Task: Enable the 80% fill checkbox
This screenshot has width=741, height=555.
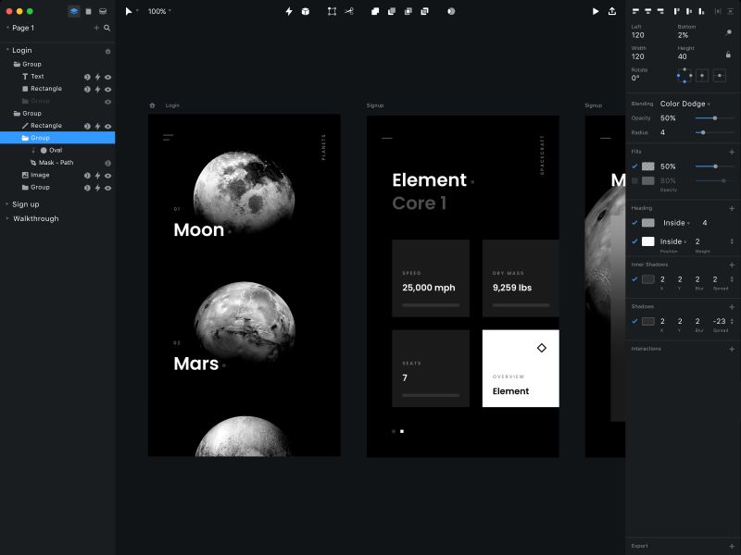Action: pyautogui.click(x=634, y=180)
